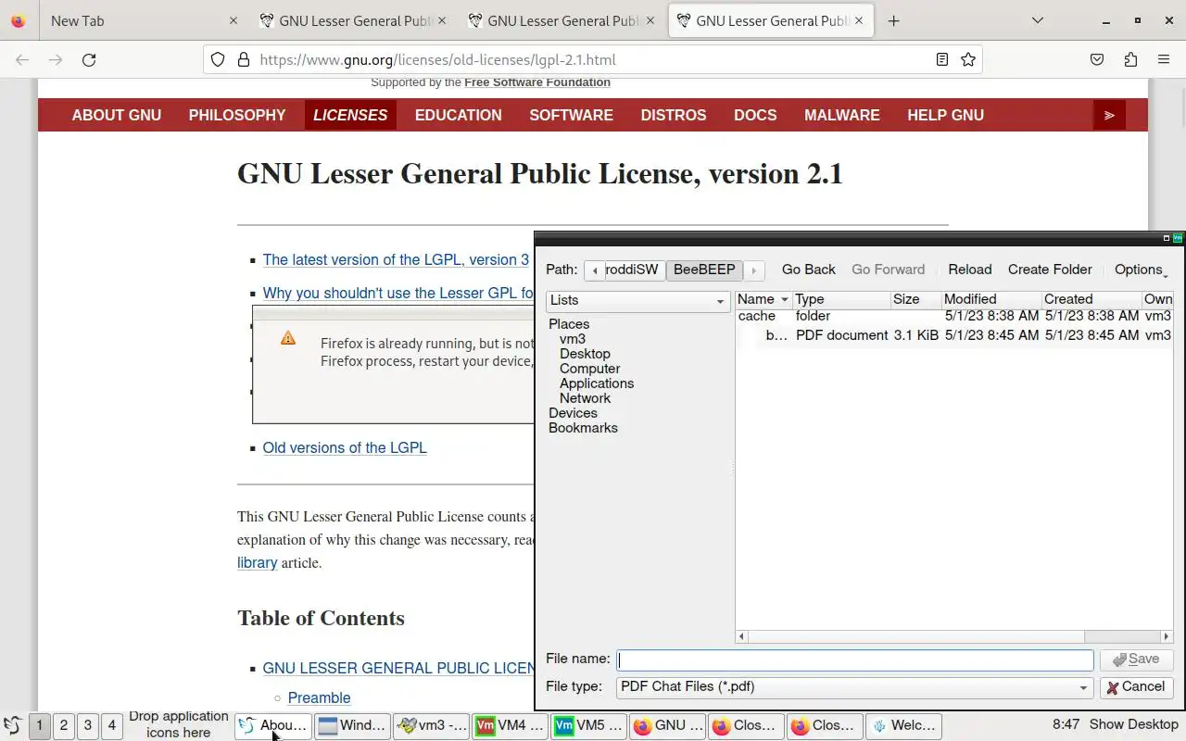Open the DISTROS menu item

[674, 115]
